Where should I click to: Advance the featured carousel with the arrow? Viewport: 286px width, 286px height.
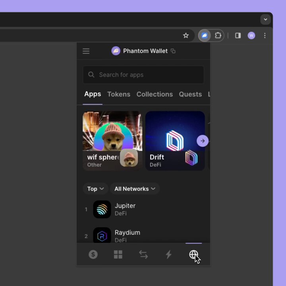click(203, 141)
